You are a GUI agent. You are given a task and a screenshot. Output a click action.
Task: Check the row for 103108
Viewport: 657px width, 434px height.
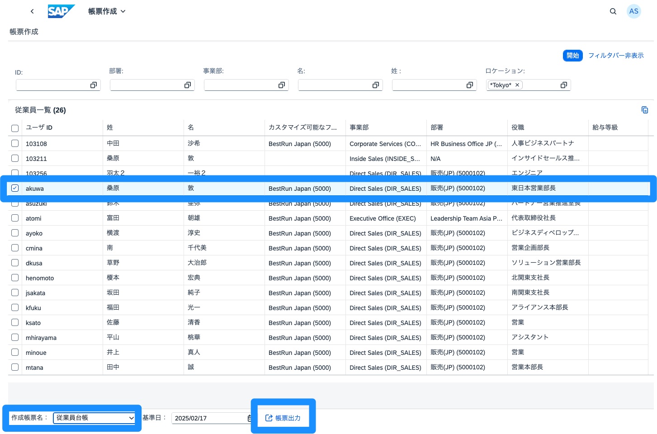coord(15,143)
